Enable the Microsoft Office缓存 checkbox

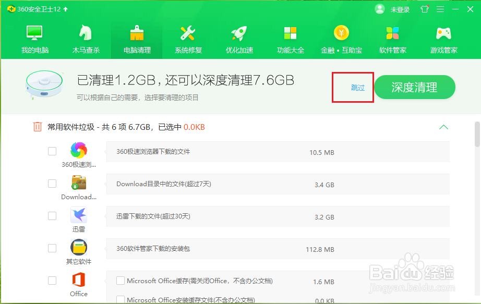coord(121,280)
